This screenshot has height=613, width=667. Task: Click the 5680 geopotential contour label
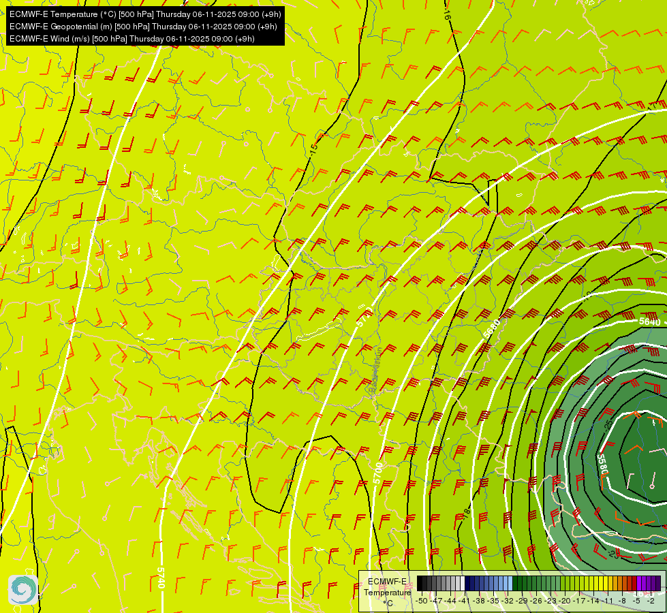pos(493,328)
